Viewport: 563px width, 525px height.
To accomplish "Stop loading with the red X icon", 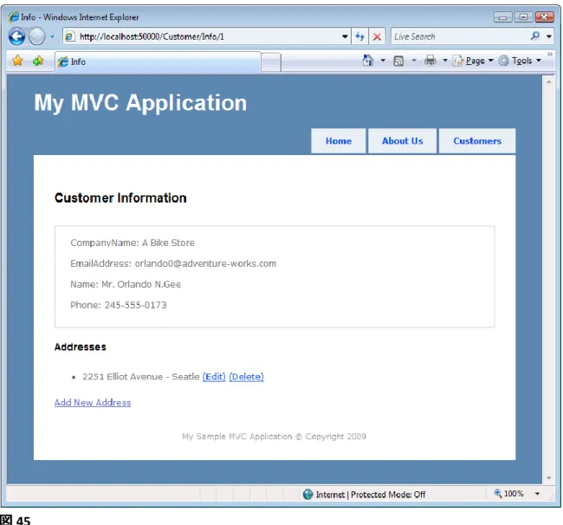I will pyautogui.click(x=377, y=36).
